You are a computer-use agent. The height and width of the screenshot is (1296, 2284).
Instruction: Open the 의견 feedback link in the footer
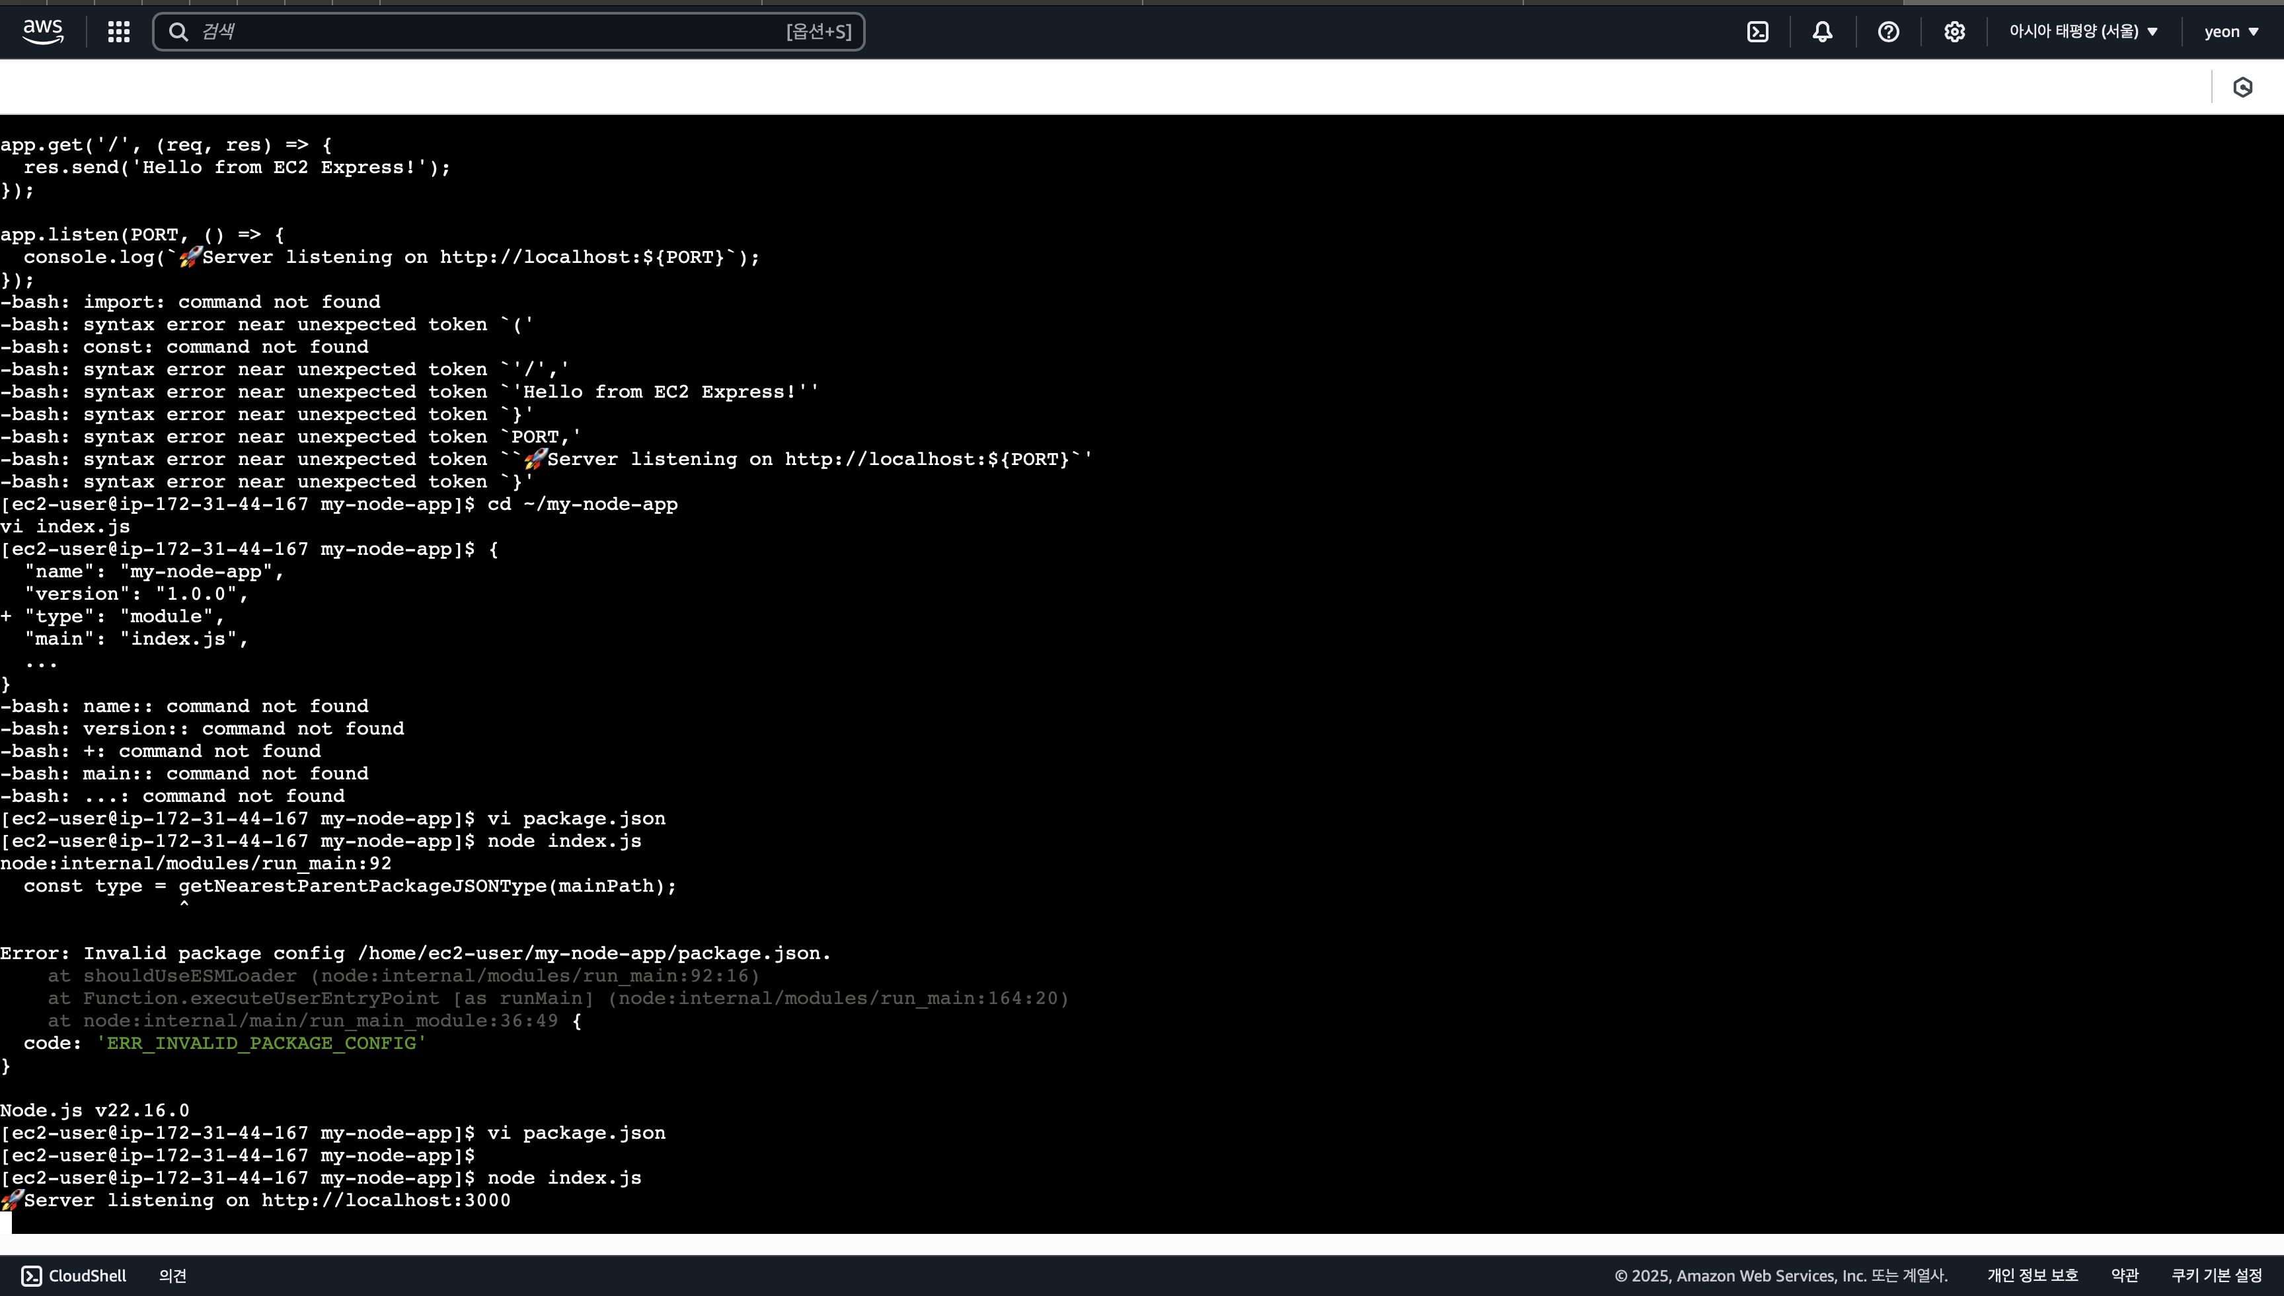point(172,1276)
